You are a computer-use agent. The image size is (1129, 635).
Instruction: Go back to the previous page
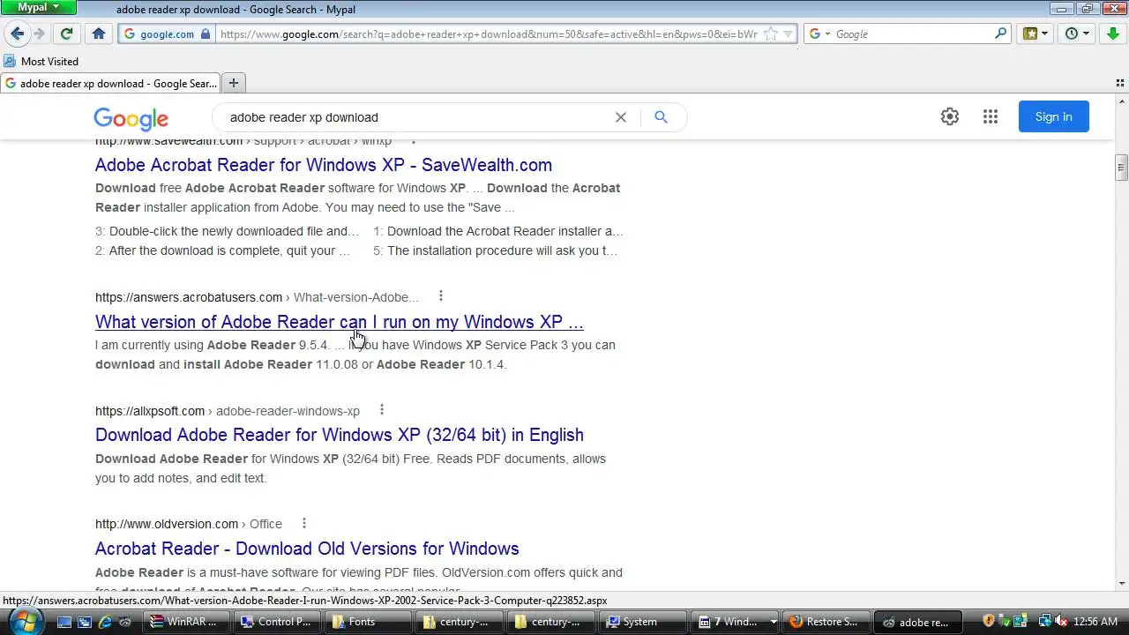coord(18,34)
